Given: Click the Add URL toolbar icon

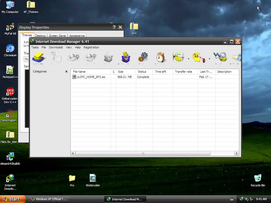Looking at the screenshot, I should 39,57.
